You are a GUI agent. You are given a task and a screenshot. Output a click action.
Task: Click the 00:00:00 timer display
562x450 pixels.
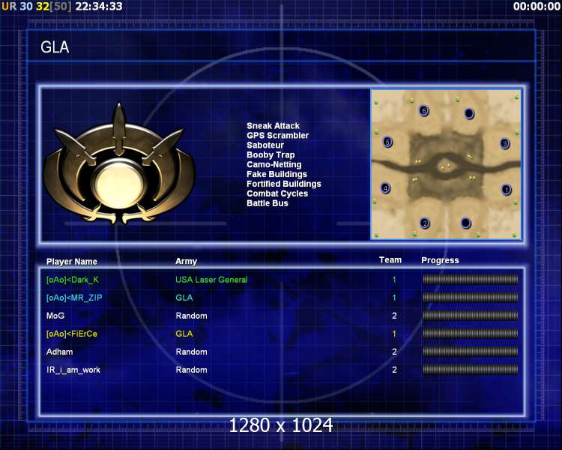(537, 6)
